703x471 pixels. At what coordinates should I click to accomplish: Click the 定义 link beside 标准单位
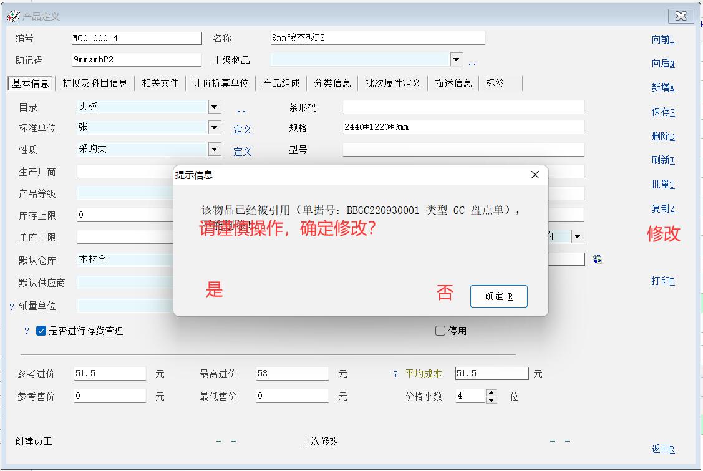(x=243, y=130)
